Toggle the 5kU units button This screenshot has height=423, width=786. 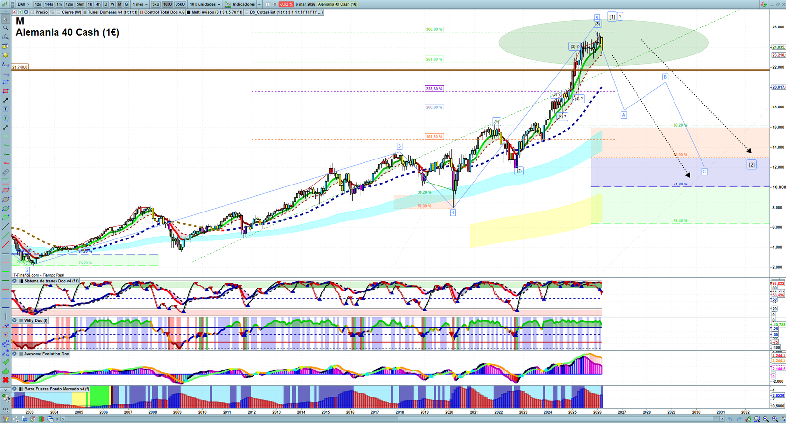tap(156, 4)
